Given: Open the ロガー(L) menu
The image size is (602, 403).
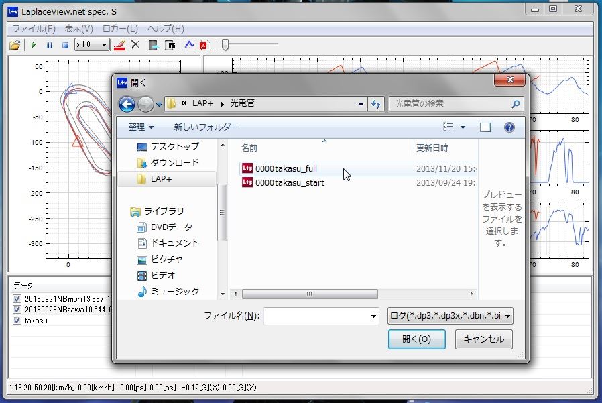Looking at the screenshot, I should [x=120, y=29].
